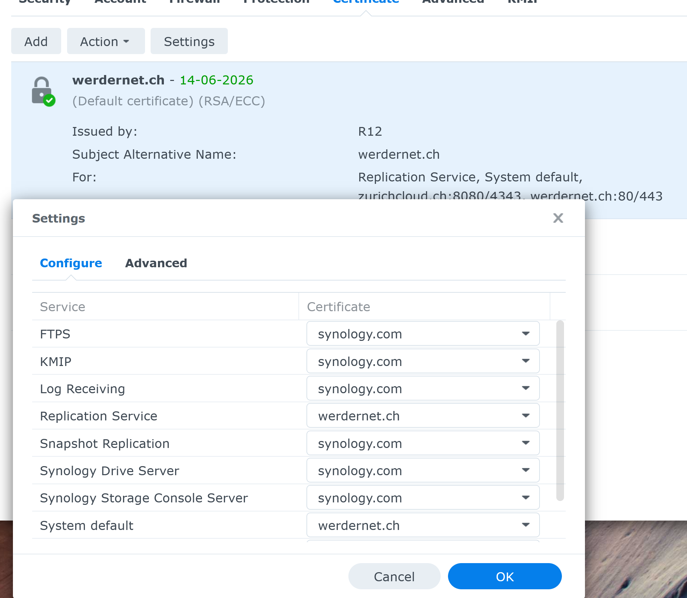Select the Configure tab

(71, 263)
